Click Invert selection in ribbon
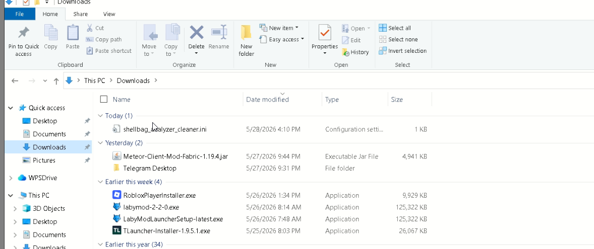Image resolution: width=594 pixels, height=249 pixels. [403, 51]
